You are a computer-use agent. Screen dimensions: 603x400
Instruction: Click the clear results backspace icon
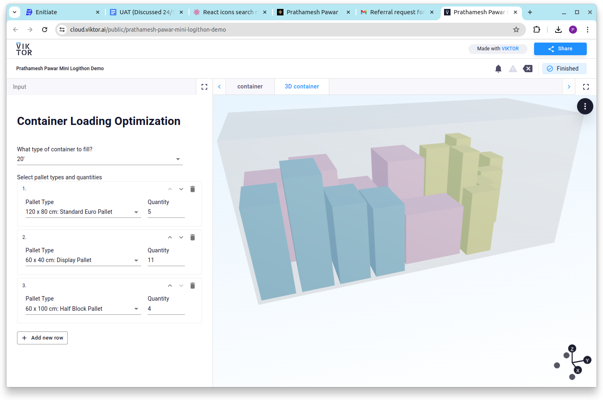(x=528, y=69)
